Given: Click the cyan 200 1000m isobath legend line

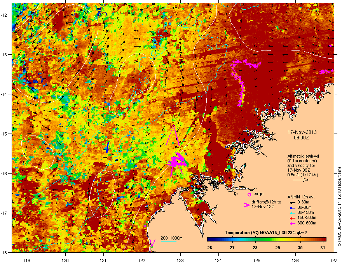Looking at the screenshot, I should [x=168, y=241].
